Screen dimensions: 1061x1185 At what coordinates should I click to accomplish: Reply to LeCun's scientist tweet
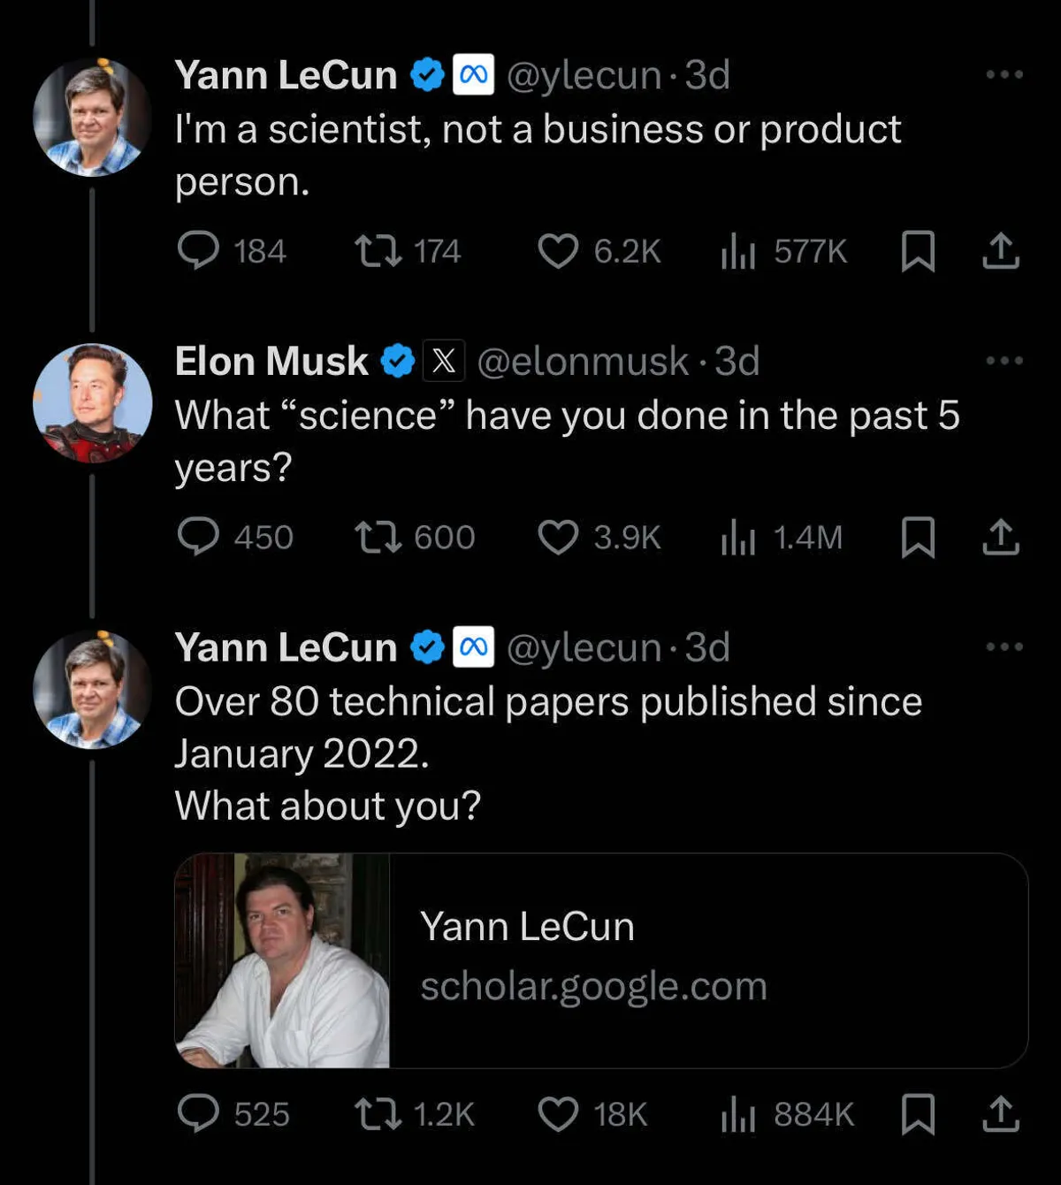coord(199,250)
